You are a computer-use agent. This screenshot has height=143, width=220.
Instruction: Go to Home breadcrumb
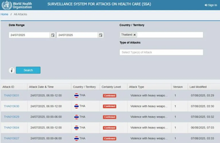(4, 14)
